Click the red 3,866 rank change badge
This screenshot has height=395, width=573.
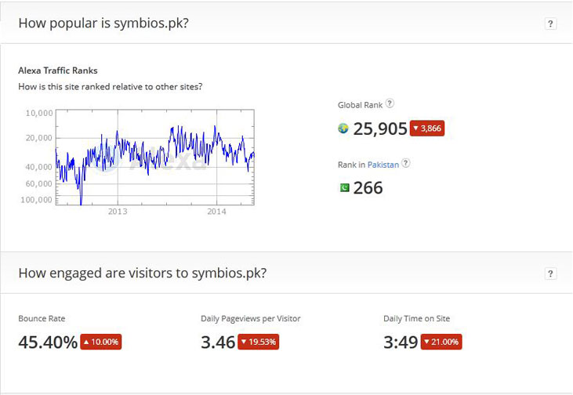(x=428, y=129)
